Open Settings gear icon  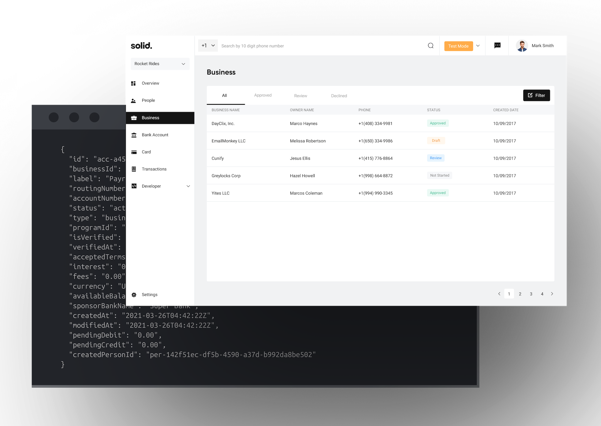(134, 295)
